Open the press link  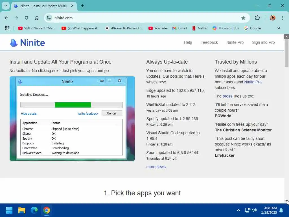click(x=227, y=96)
